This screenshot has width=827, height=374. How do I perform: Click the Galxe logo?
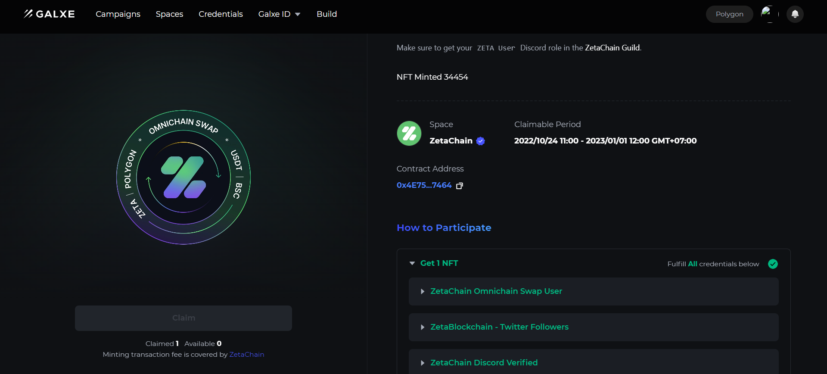pos(49,14)
